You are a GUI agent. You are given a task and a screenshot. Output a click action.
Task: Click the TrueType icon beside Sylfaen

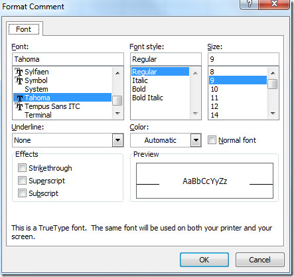(x=19, y=72)
